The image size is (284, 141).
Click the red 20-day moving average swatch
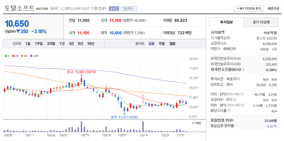point(13,56)
